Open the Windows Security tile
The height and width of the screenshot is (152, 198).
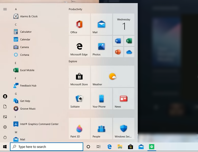(123, 129)
